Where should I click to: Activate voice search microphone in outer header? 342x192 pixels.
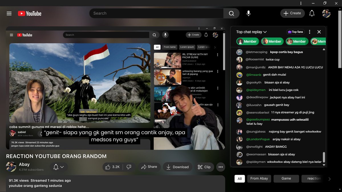248,13
